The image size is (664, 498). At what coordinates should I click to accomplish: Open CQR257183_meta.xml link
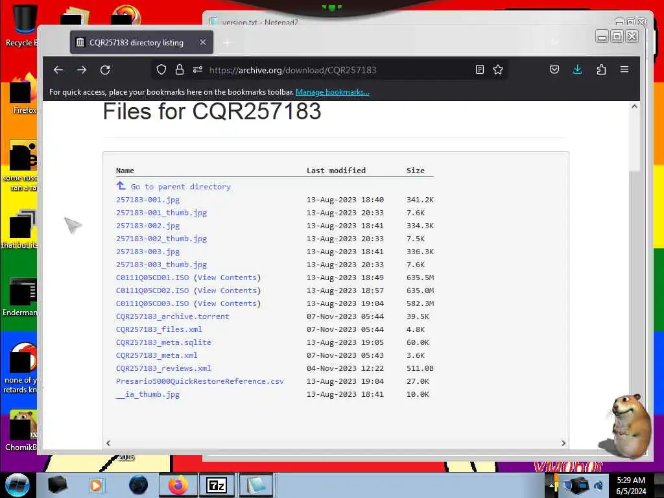click(x=157, y=355)
